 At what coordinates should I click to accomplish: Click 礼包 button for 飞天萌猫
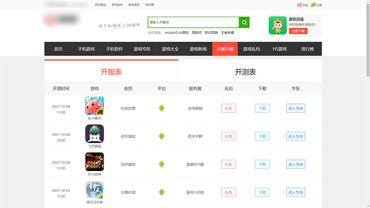[x=228, y=136]
